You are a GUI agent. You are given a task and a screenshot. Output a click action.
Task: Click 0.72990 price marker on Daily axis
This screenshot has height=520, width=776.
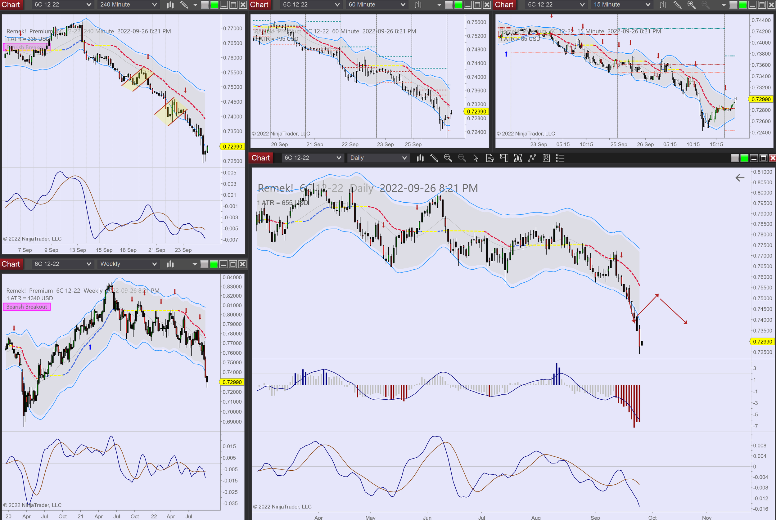[762, 342]
